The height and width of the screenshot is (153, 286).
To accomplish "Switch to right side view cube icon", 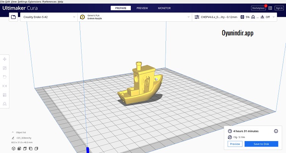I will coord(36,148).
